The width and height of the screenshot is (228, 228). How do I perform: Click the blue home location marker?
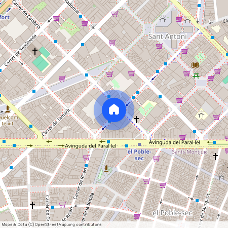click(x=114, y=110)
